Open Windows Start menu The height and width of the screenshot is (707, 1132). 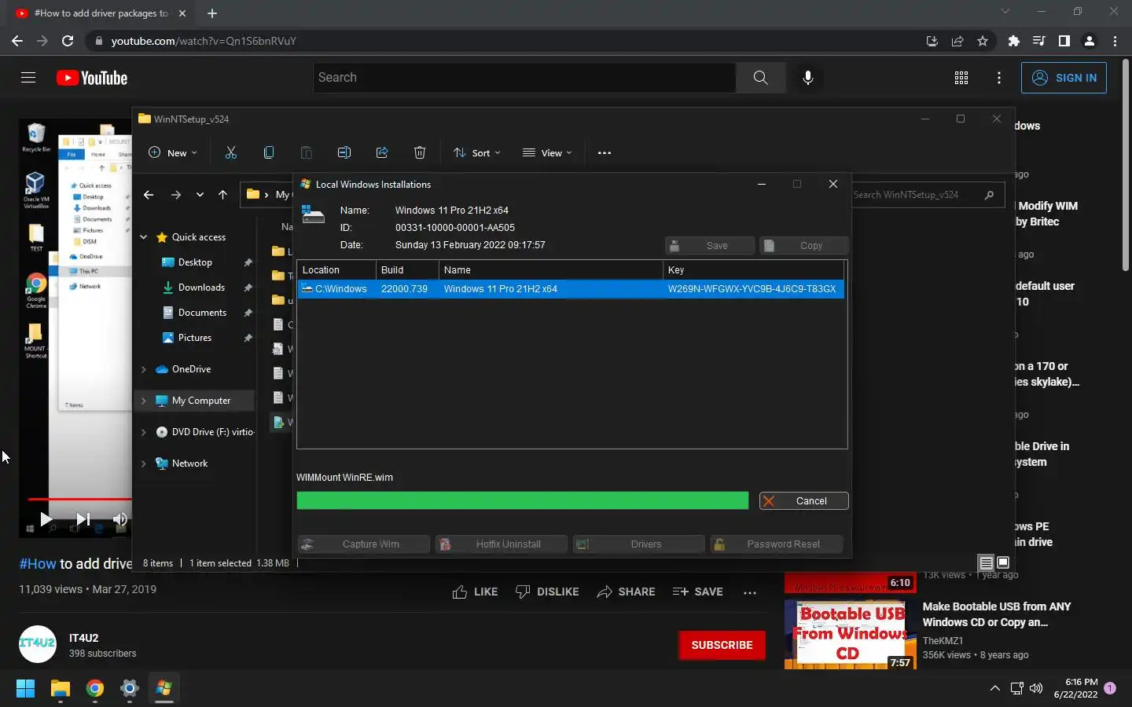(25, 689)
